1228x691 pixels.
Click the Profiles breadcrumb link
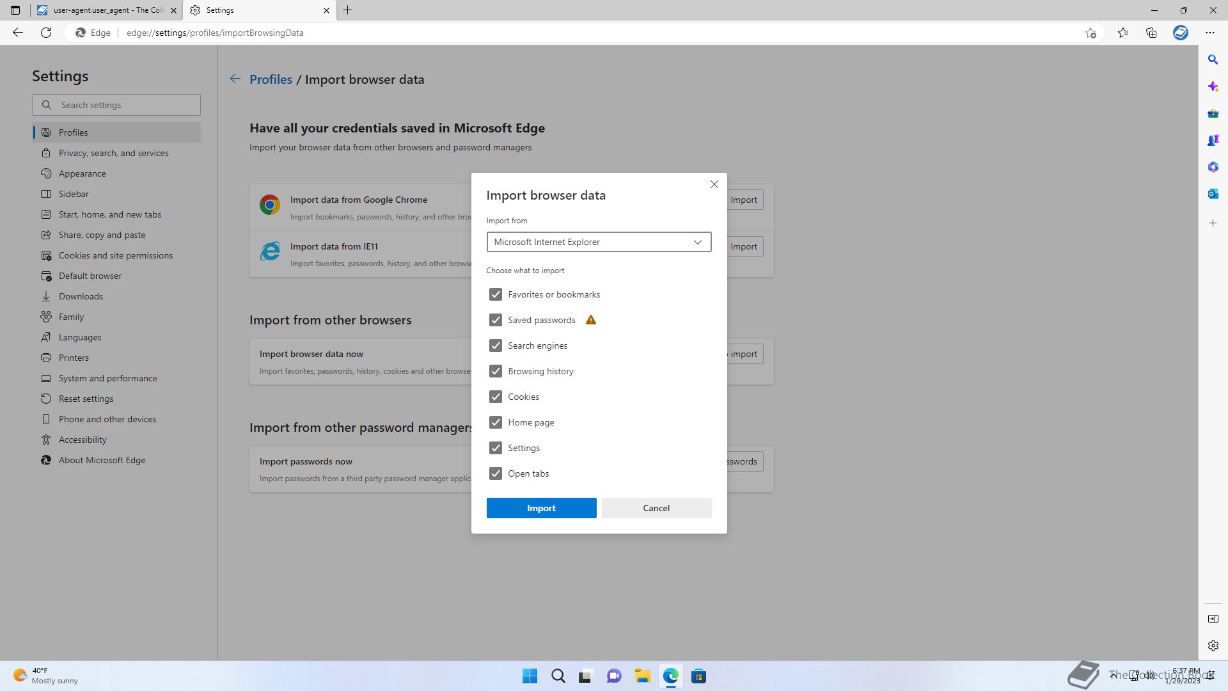point(271,79)
